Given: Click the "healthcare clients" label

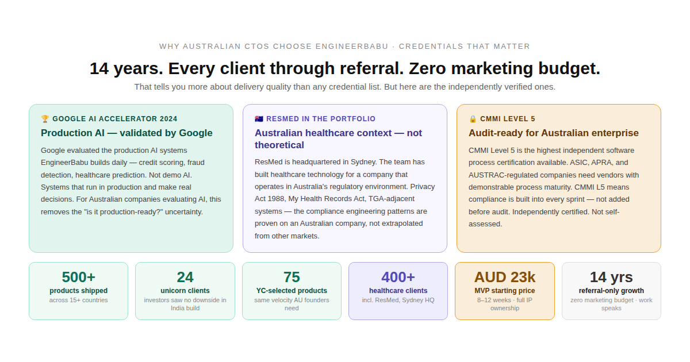Looking at the screenshot, I should [398, 291].
